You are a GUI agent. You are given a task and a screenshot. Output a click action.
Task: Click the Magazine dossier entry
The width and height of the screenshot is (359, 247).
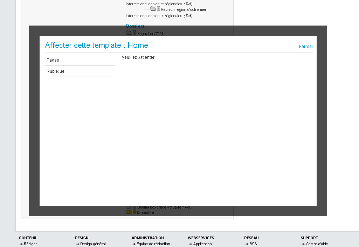(x=144, y=34)
